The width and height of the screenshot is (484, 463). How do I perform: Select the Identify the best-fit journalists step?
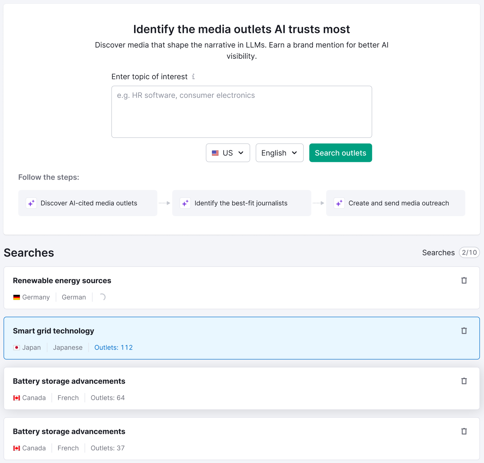click(x=241, y=203)
